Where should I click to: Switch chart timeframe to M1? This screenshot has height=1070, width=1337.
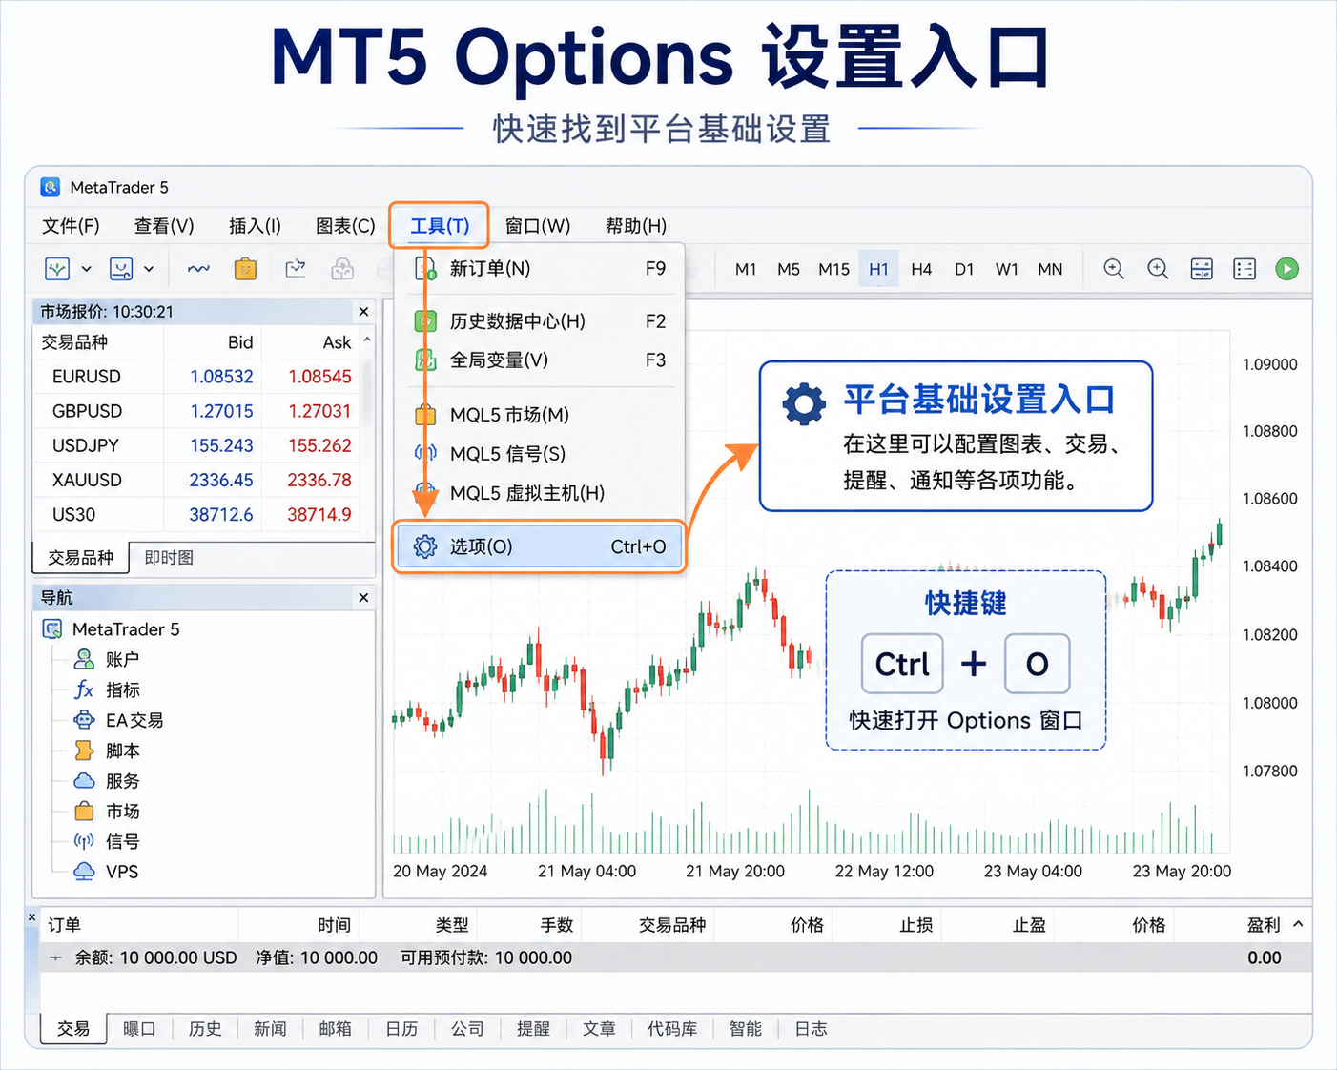coord(746,269)
